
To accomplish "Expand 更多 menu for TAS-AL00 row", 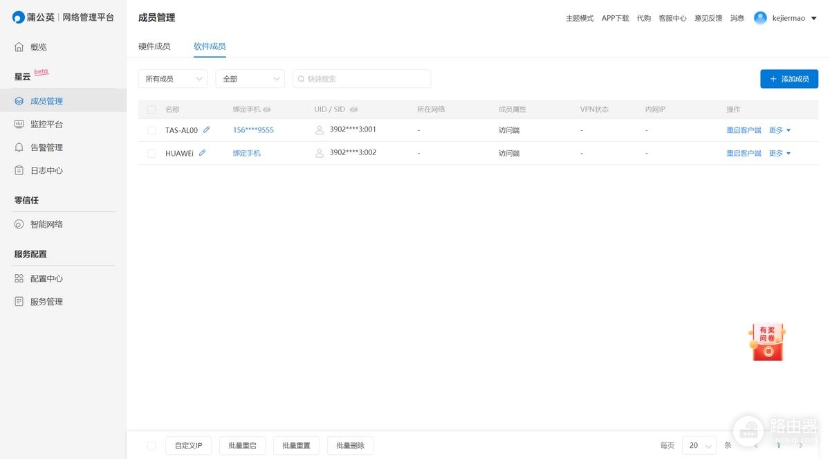I will (780, 130).
